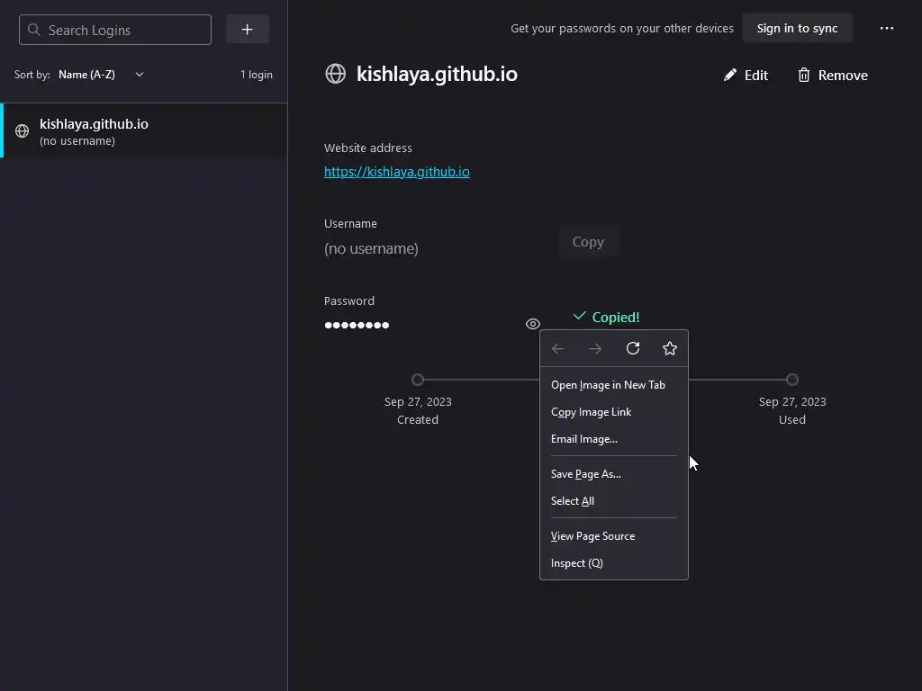Screen dimensions: 922x691
Task: Click the globe icon beside the page title
Action: (336, 74)
